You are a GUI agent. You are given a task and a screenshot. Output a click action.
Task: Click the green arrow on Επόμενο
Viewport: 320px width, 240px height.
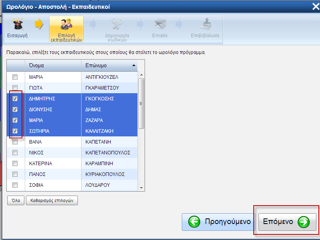304,222
